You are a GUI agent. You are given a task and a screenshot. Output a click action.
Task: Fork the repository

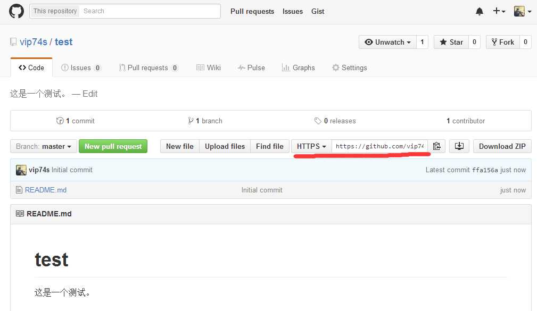pyautogui.click(x=503, y=42)
